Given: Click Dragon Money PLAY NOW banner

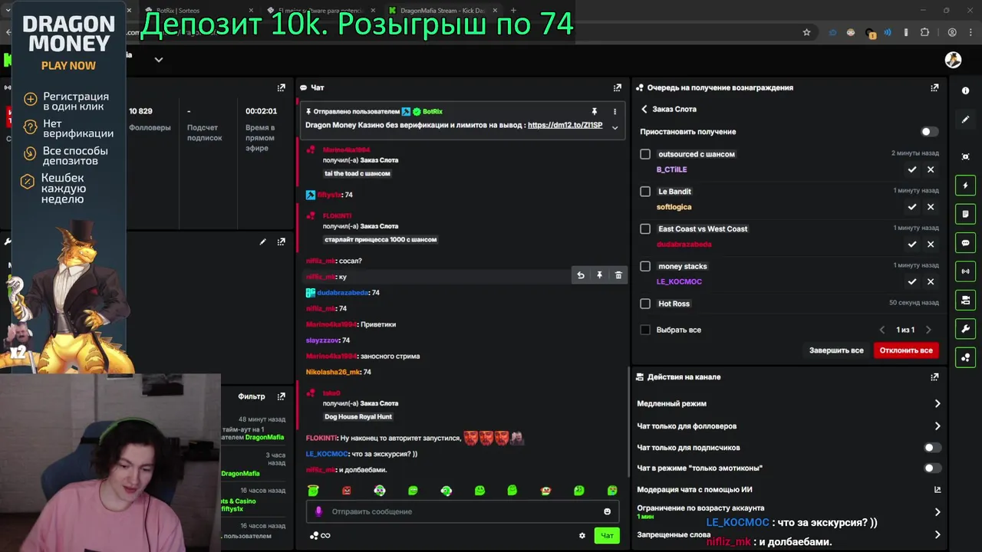Looking at the screenshot, I should (x=68, y=66).
